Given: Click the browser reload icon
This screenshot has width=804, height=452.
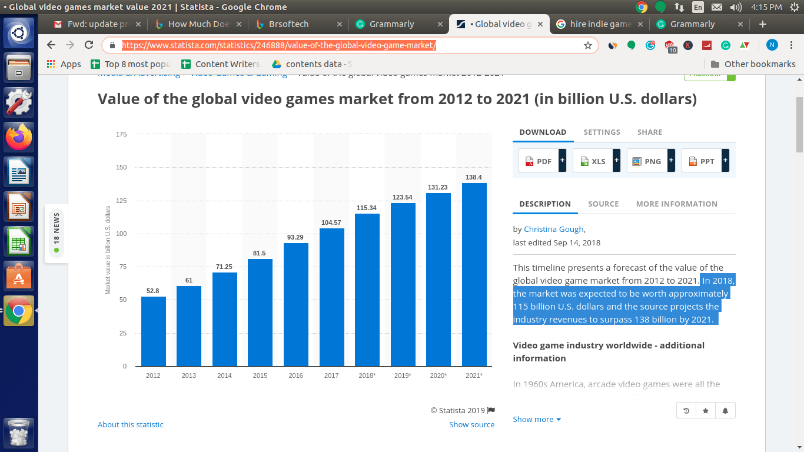Looking at the screenshot, I should click(x=89, y=45).
